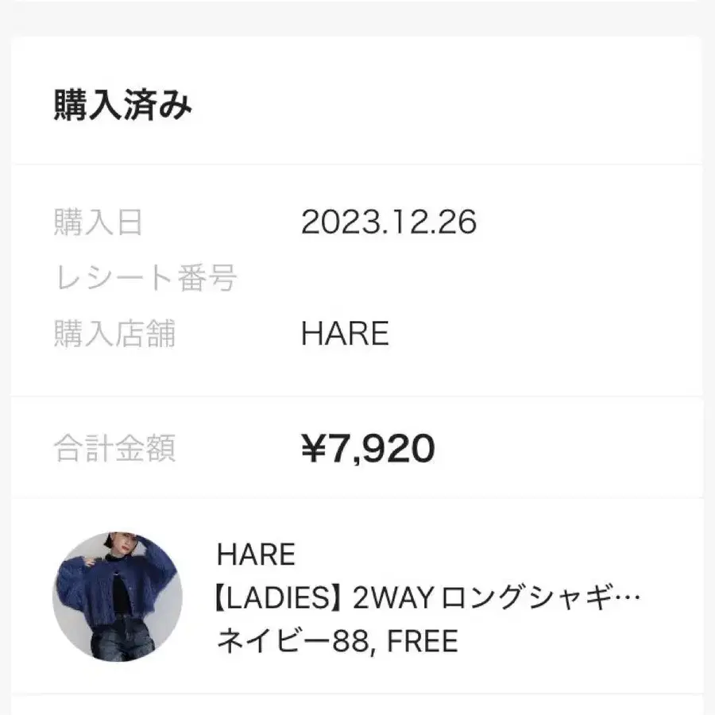Screen dimensions: 715x715
Task: Select the レシート番号 label
Action: tap(145, 279)
